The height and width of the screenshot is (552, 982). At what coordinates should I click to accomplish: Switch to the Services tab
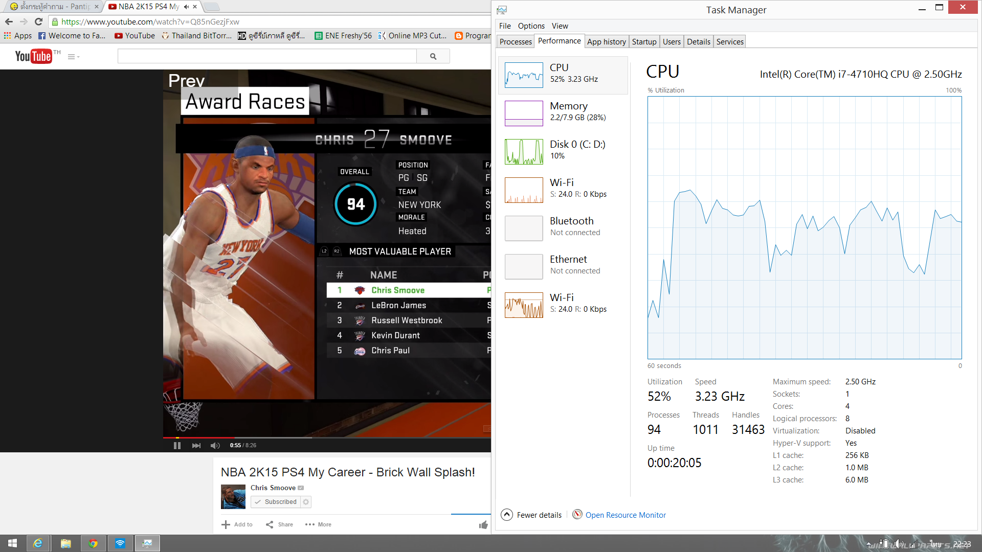tap(730, 41)
